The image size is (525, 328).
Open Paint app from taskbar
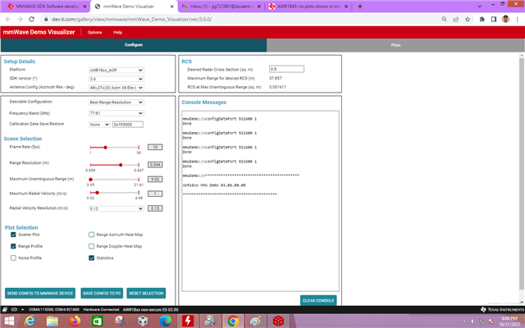(x=255, y=321)
